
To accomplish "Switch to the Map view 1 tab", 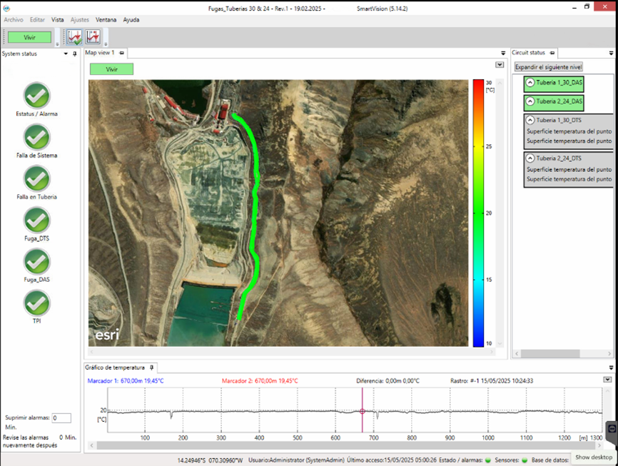I will pos(99,53).
